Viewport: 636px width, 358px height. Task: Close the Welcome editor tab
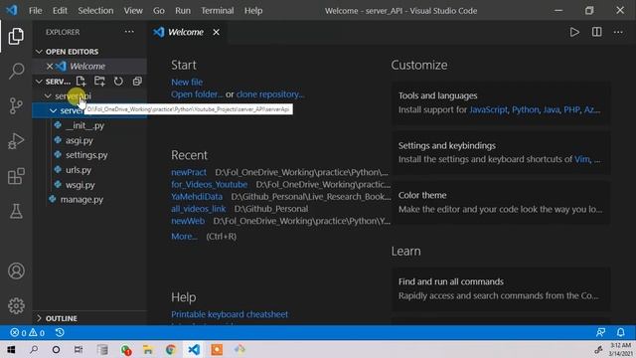(x=217, y=32)
